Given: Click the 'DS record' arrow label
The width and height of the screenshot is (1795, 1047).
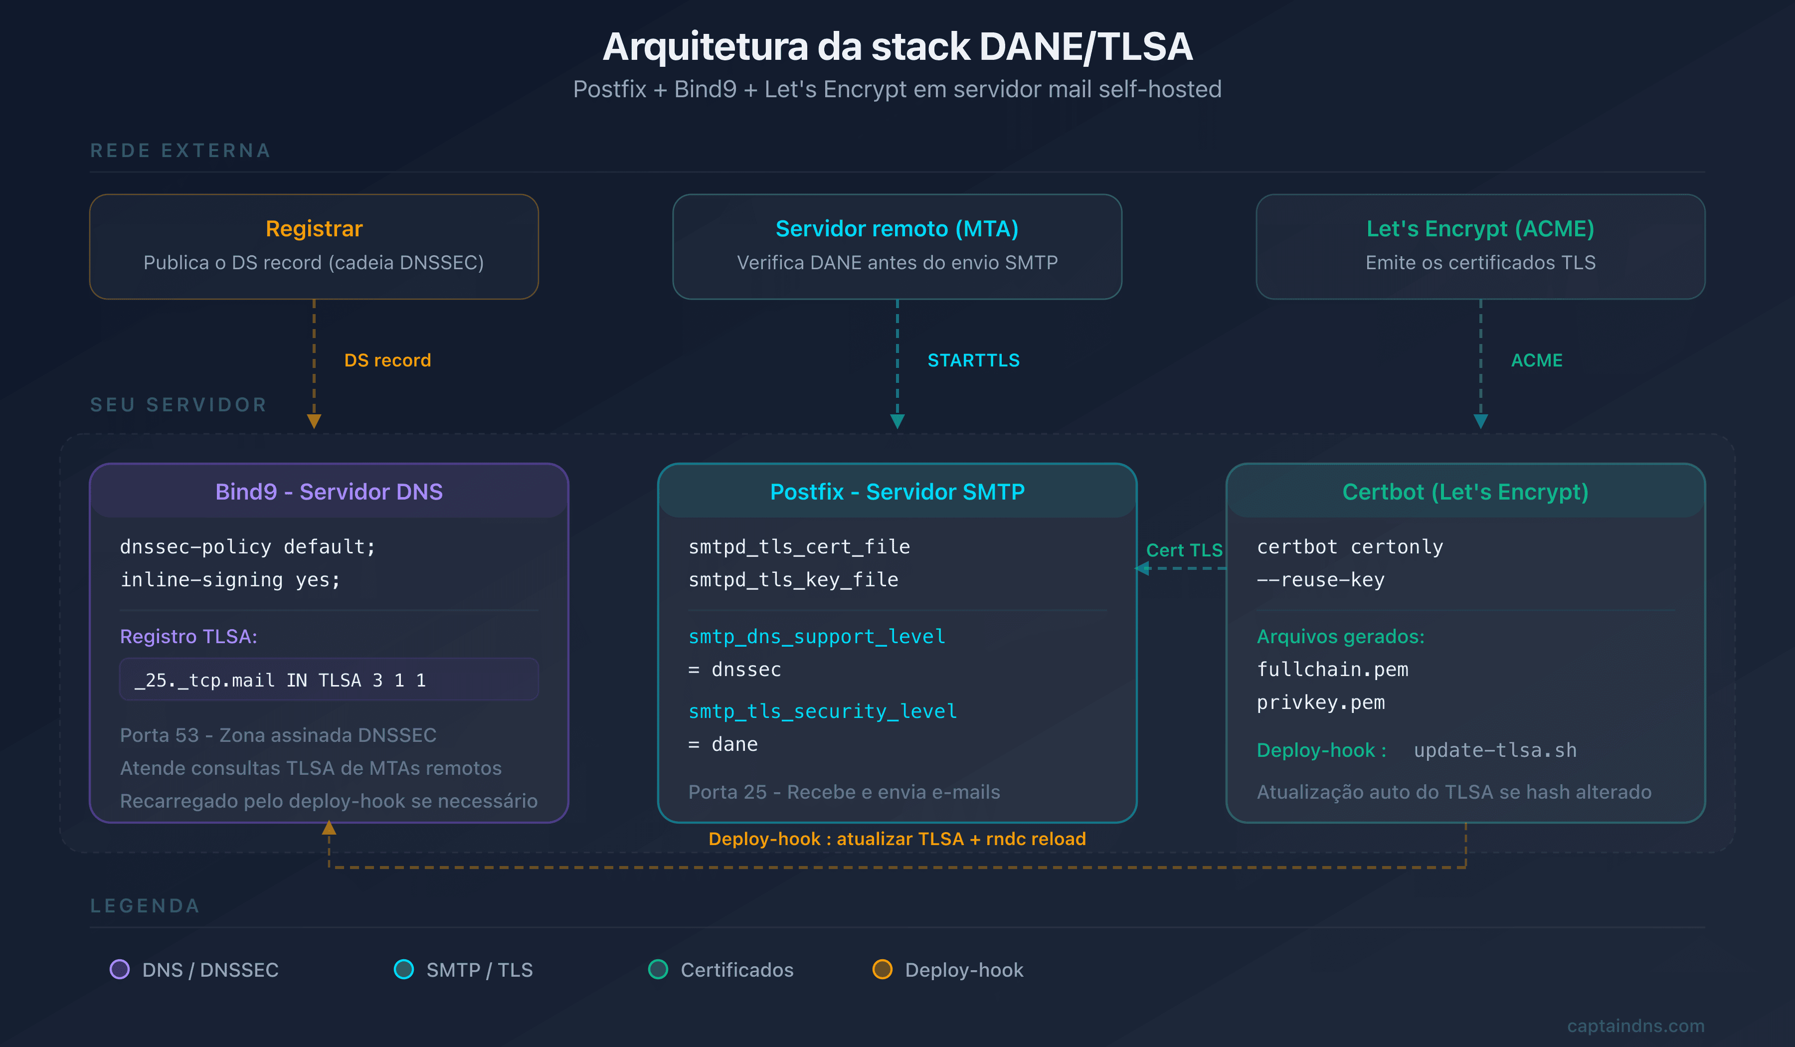Looking at the screenshot, I should (x=387, y=360).
